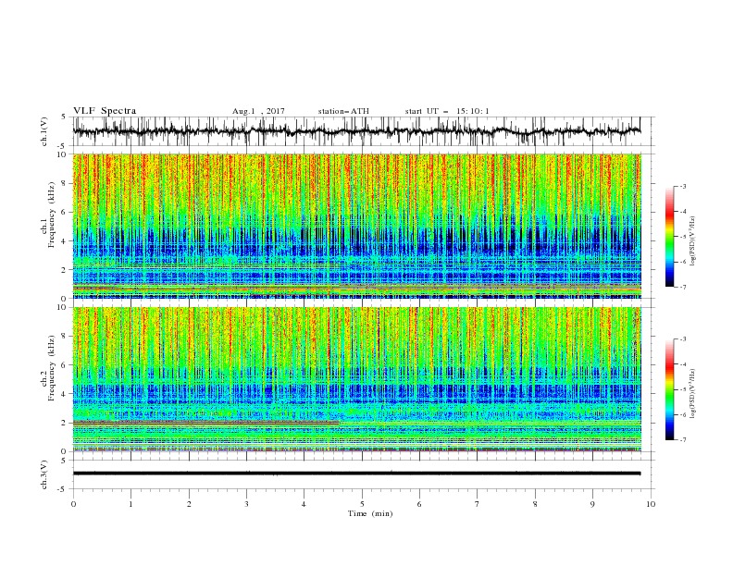The height and width of the screenshot is (566, 733).
Task: Click the "8" tick on the time axis
Action: click(535, 504)
